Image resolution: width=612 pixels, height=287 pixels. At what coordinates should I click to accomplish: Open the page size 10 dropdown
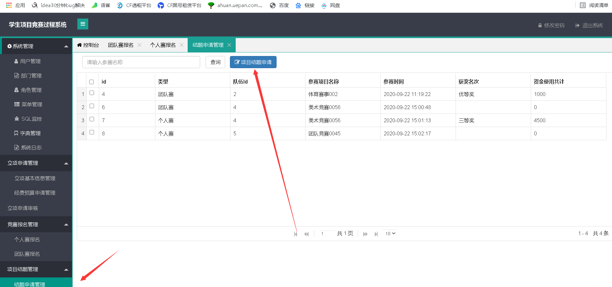[x=390, y=234]
